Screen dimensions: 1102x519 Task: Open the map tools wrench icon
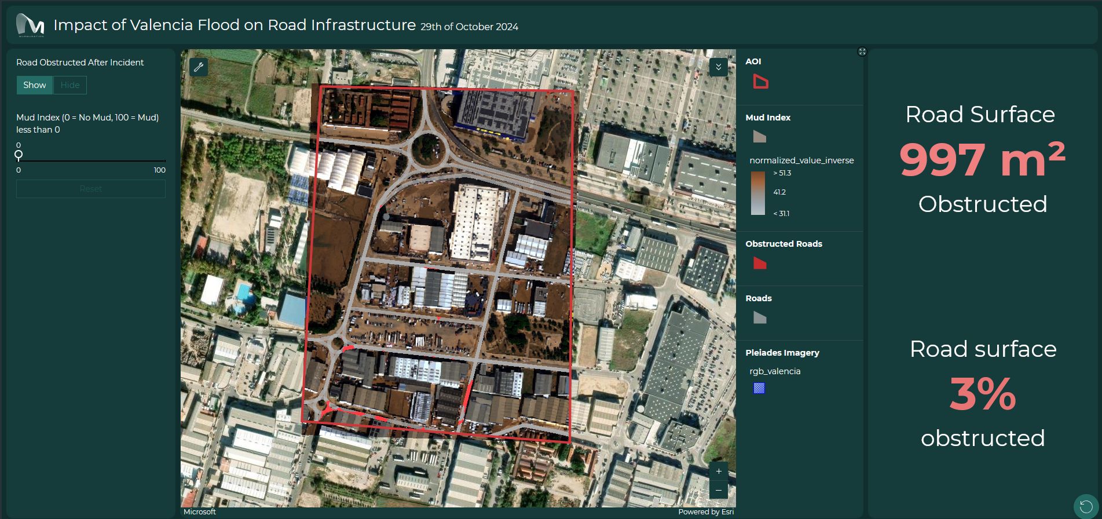[199, 67]
